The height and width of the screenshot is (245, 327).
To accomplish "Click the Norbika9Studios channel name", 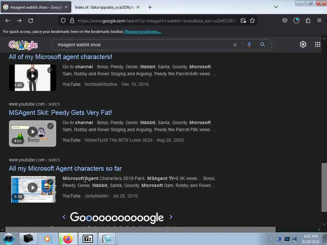I will point(101,84).
